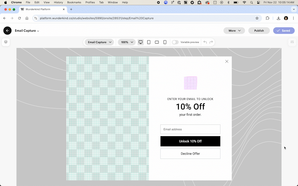Click the undo arrow icon
This screenshot has height=186, width=298.
205,42
